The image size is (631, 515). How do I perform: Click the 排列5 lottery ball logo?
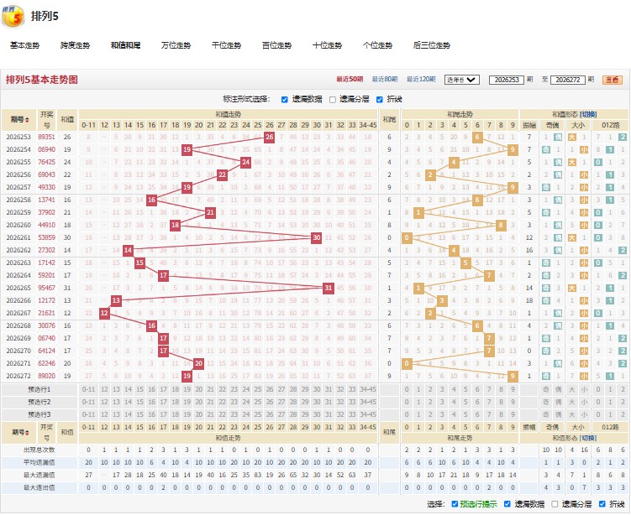pyautogui.click(x=13, y=17)
